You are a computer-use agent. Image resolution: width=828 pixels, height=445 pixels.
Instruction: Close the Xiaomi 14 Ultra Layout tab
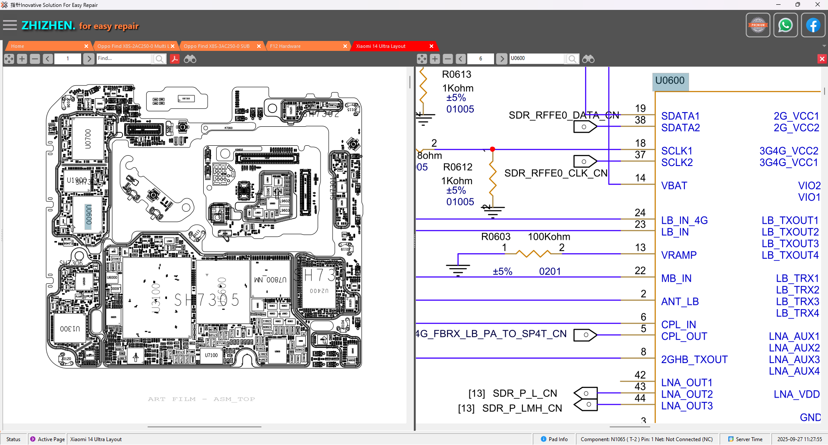[x=431, y=46]
